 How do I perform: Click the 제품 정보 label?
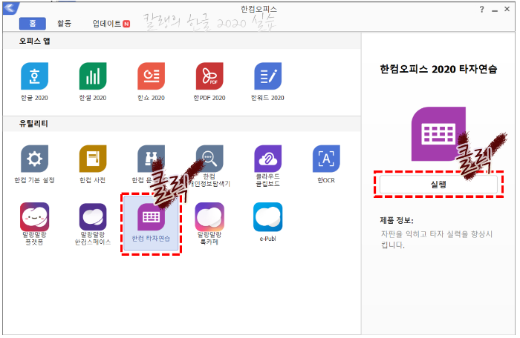click(397, 220)
